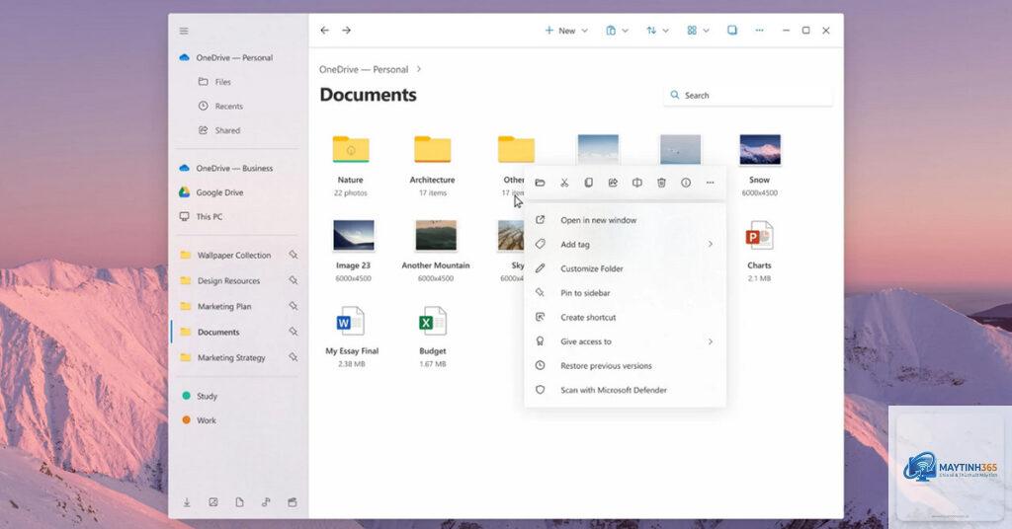Viewport: 1012px width, 529px height.
Task: Click the grid view layout icon
Action: 692,31
